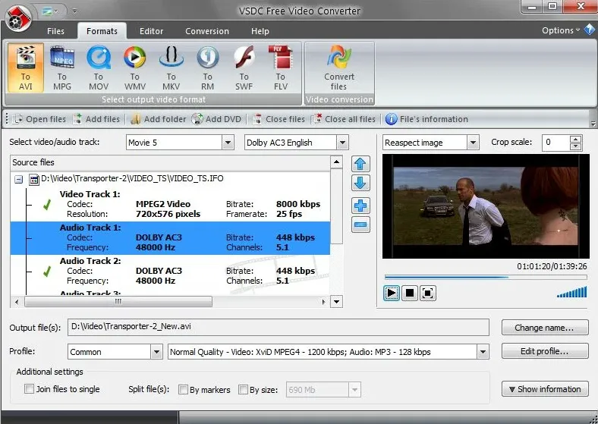Enable split By size checkbox
Viewport: 598px width, 424px height.
(243, 389)
